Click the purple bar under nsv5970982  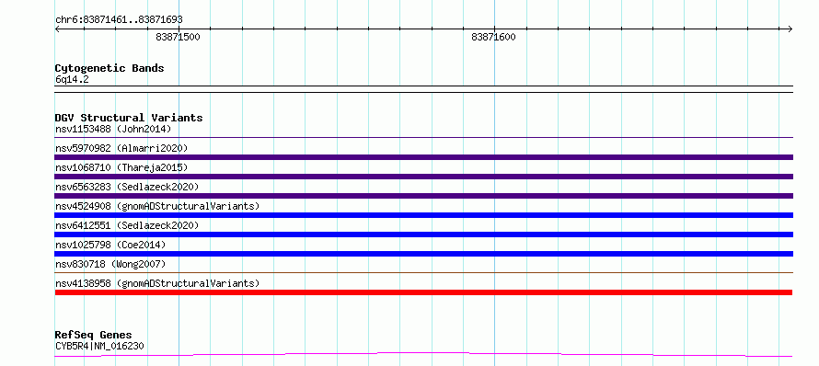[423, 157]
